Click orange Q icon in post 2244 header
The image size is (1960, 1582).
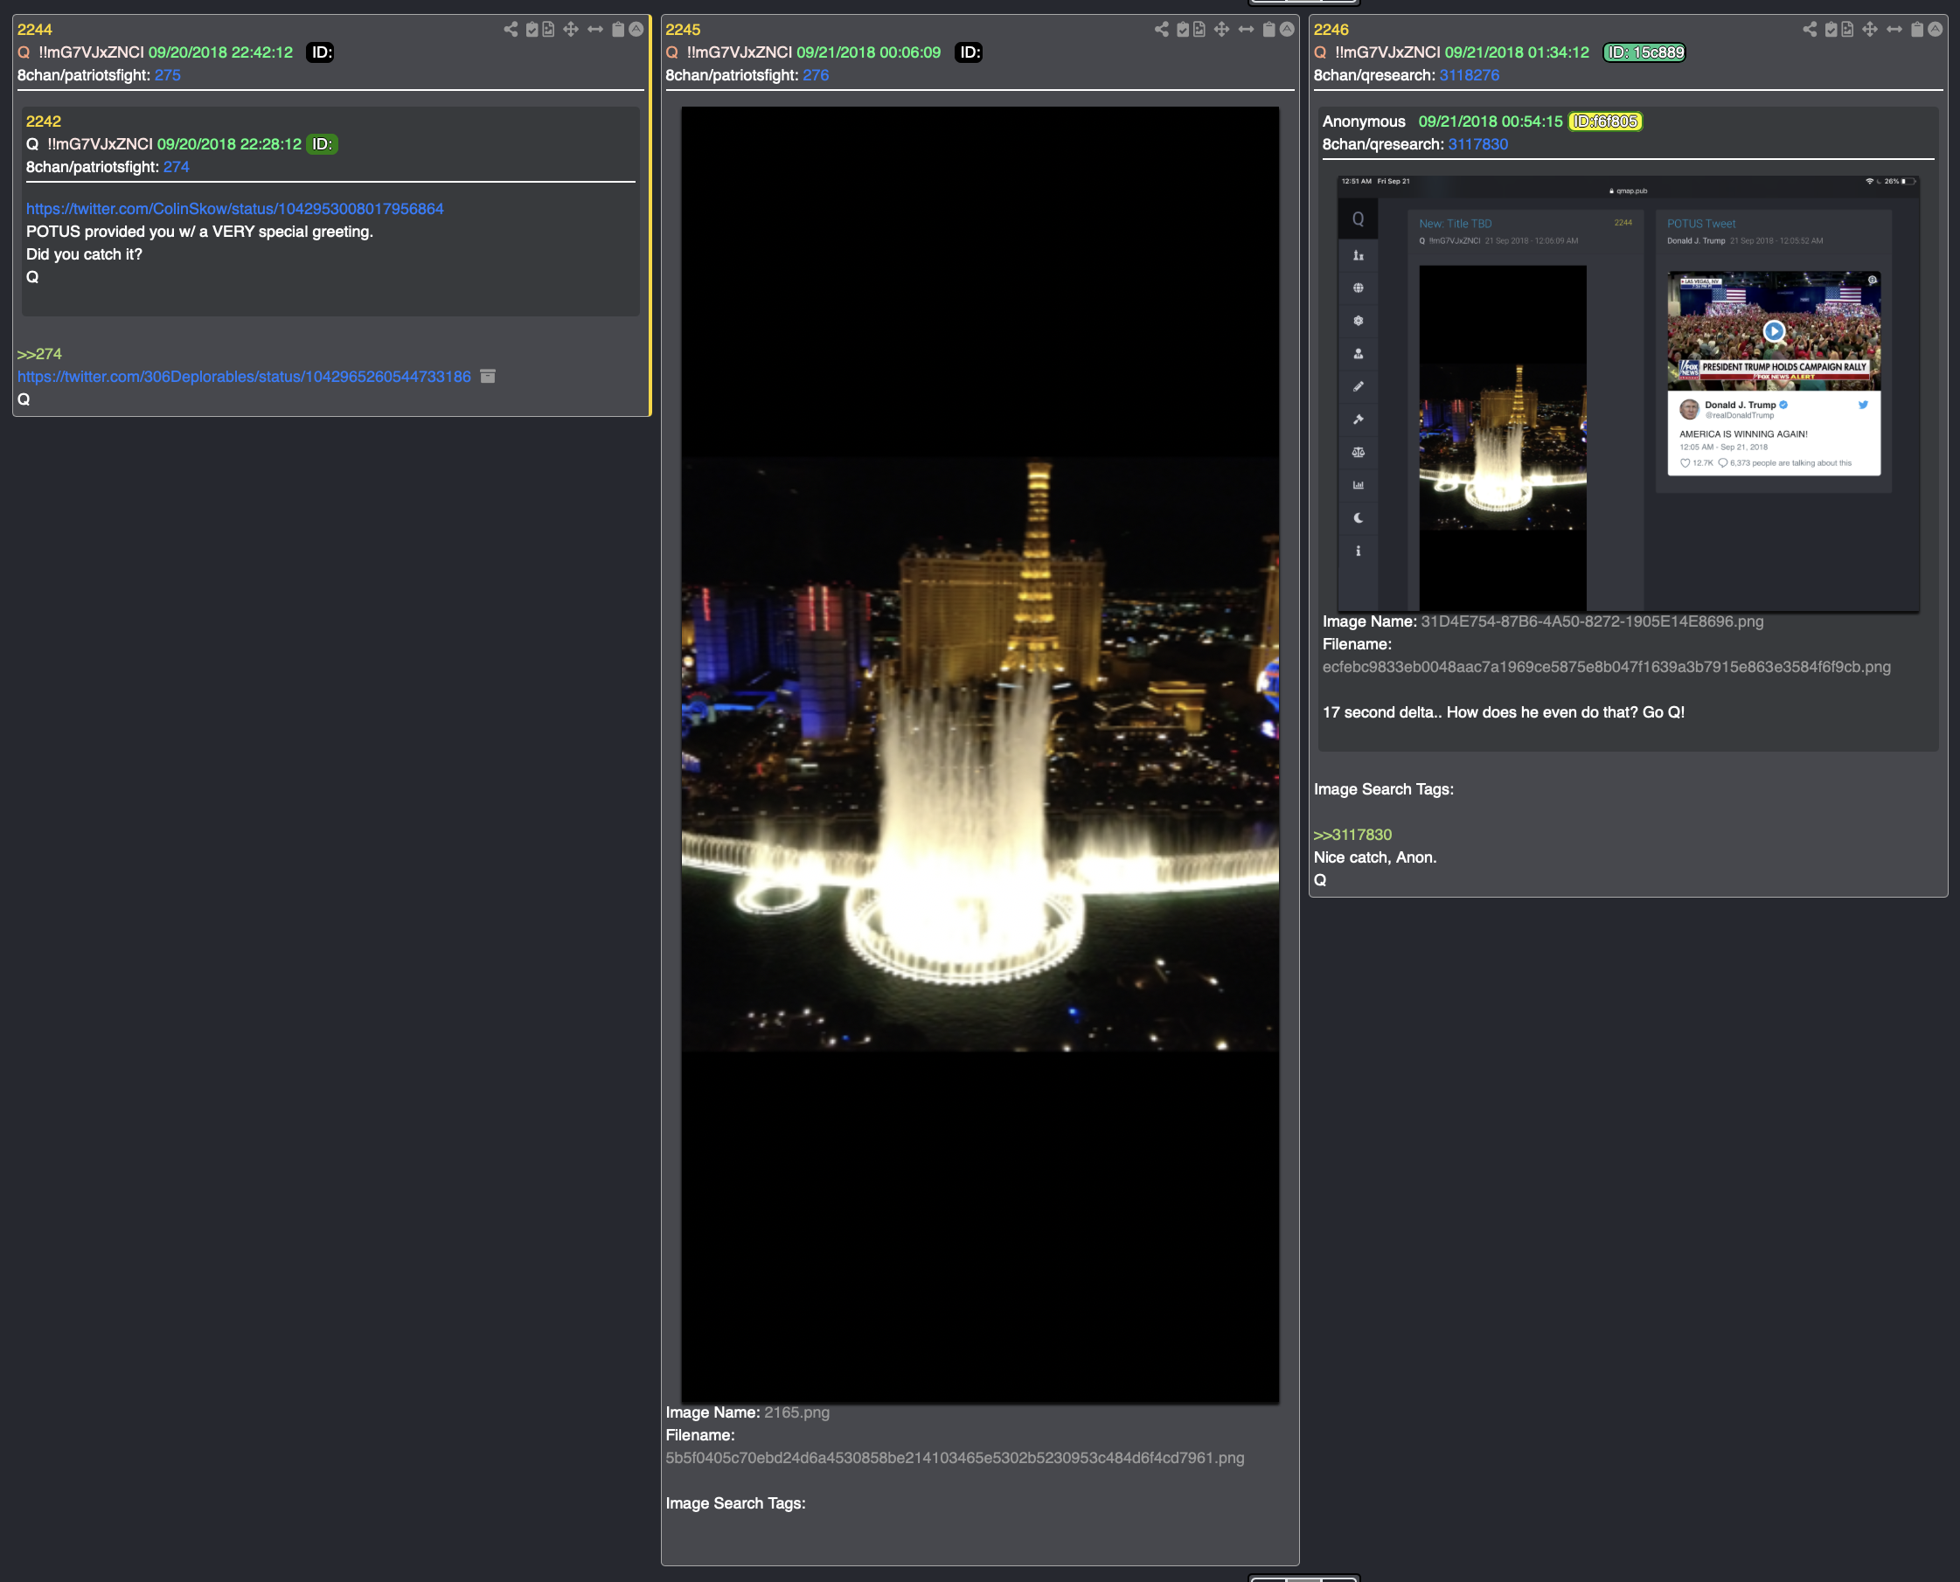pos(24,52)
